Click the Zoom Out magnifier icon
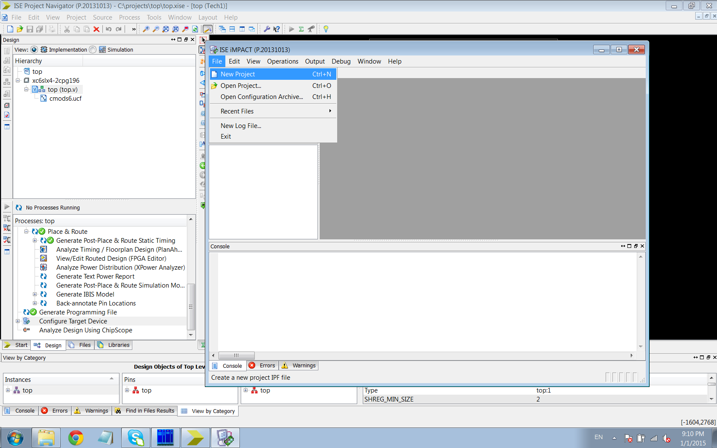This screenshot has height=448, width=717. pyautogui.click(x=156, y=29)
